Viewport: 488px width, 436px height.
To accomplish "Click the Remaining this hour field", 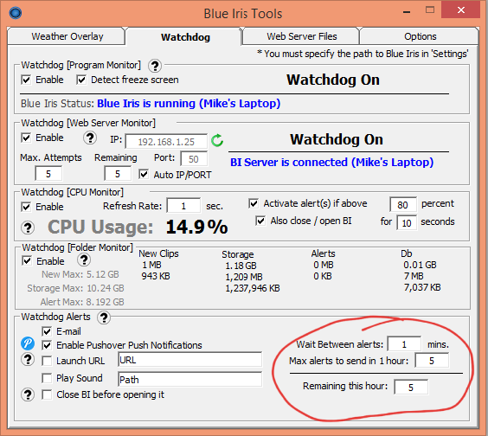I will [x=411, y=387].
